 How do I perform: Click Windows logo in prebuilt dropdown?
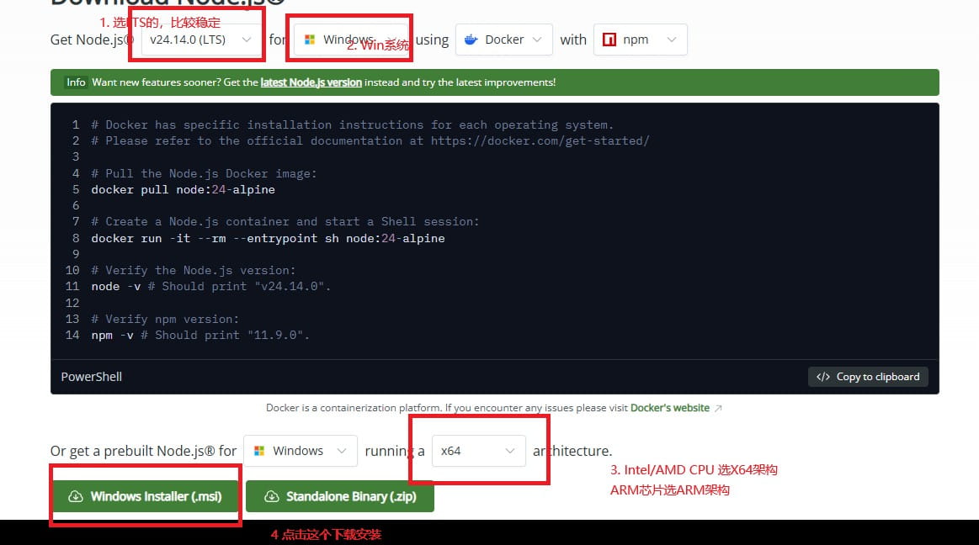[259, 451]
